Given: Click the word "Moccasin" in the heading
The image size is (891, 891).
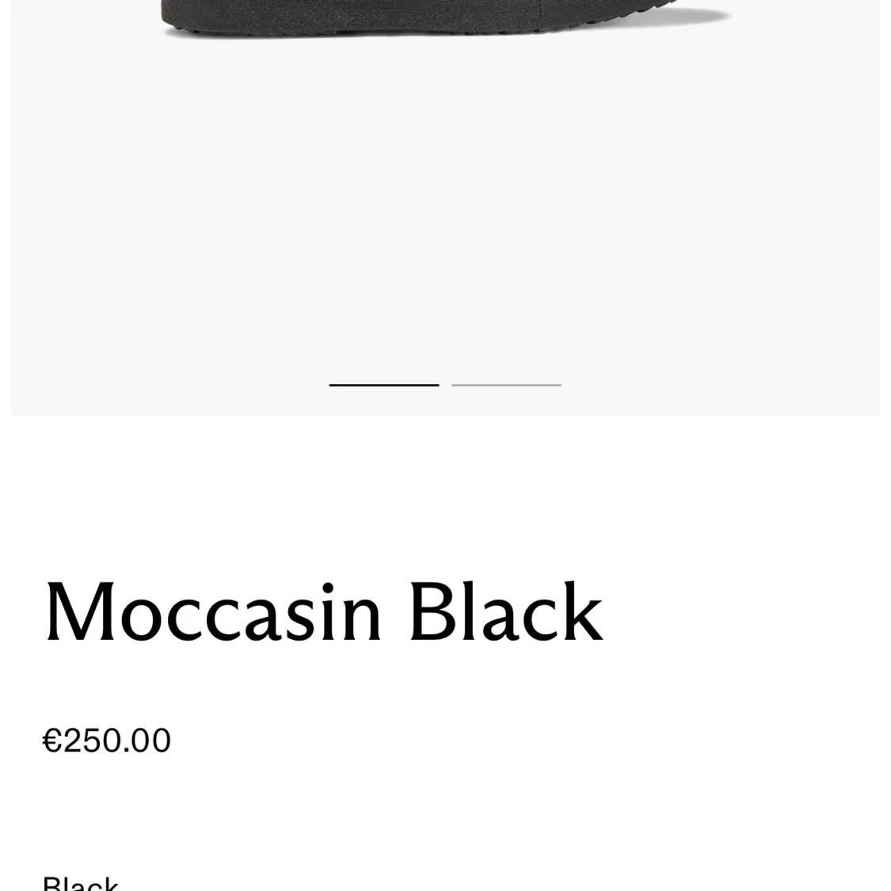Looking at the screenshot, I should [x=214, y=613].
